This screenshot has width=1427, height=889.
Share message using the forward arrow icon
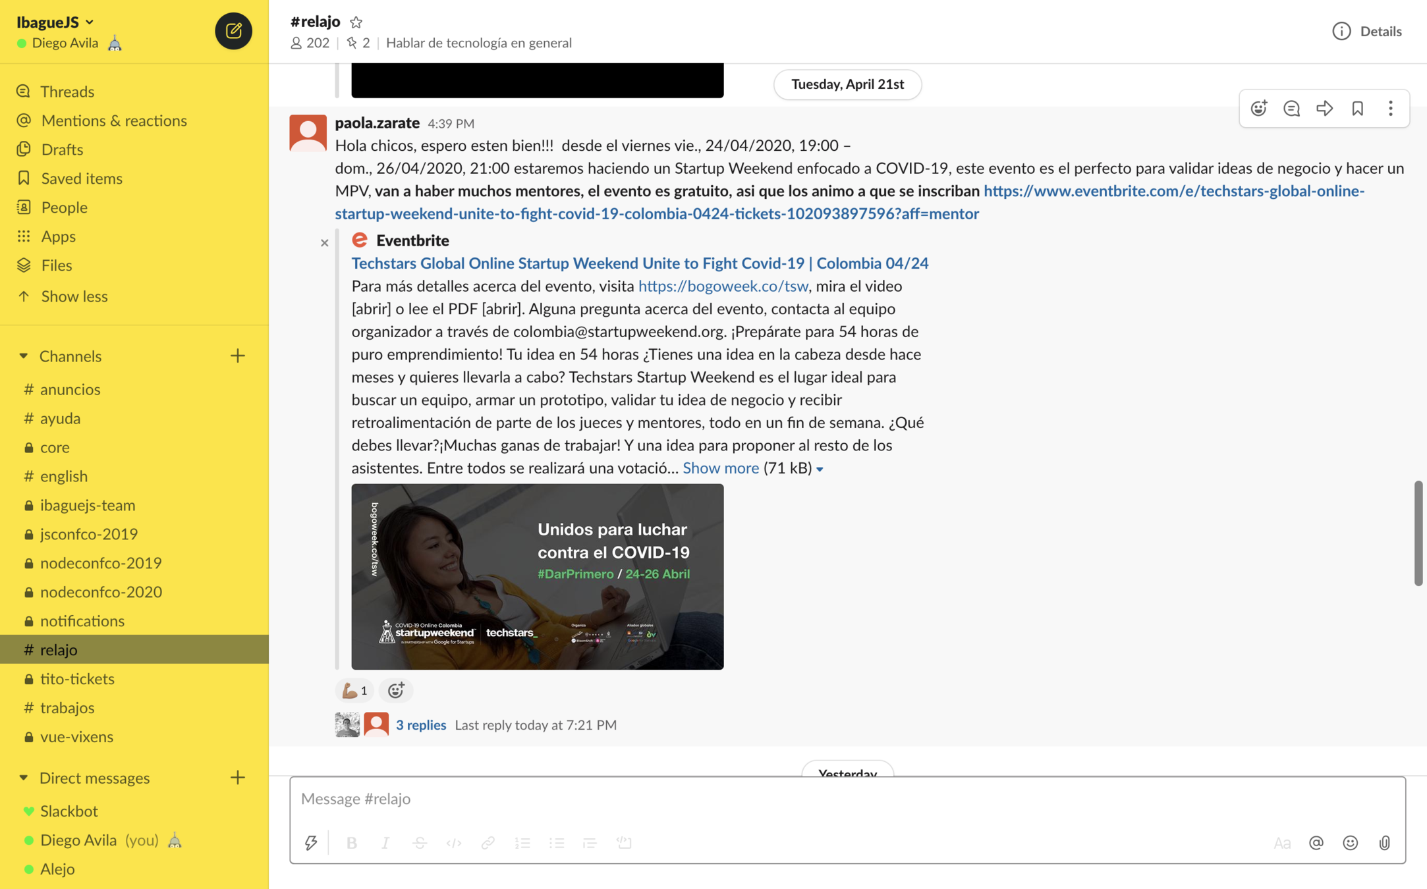1324,109
